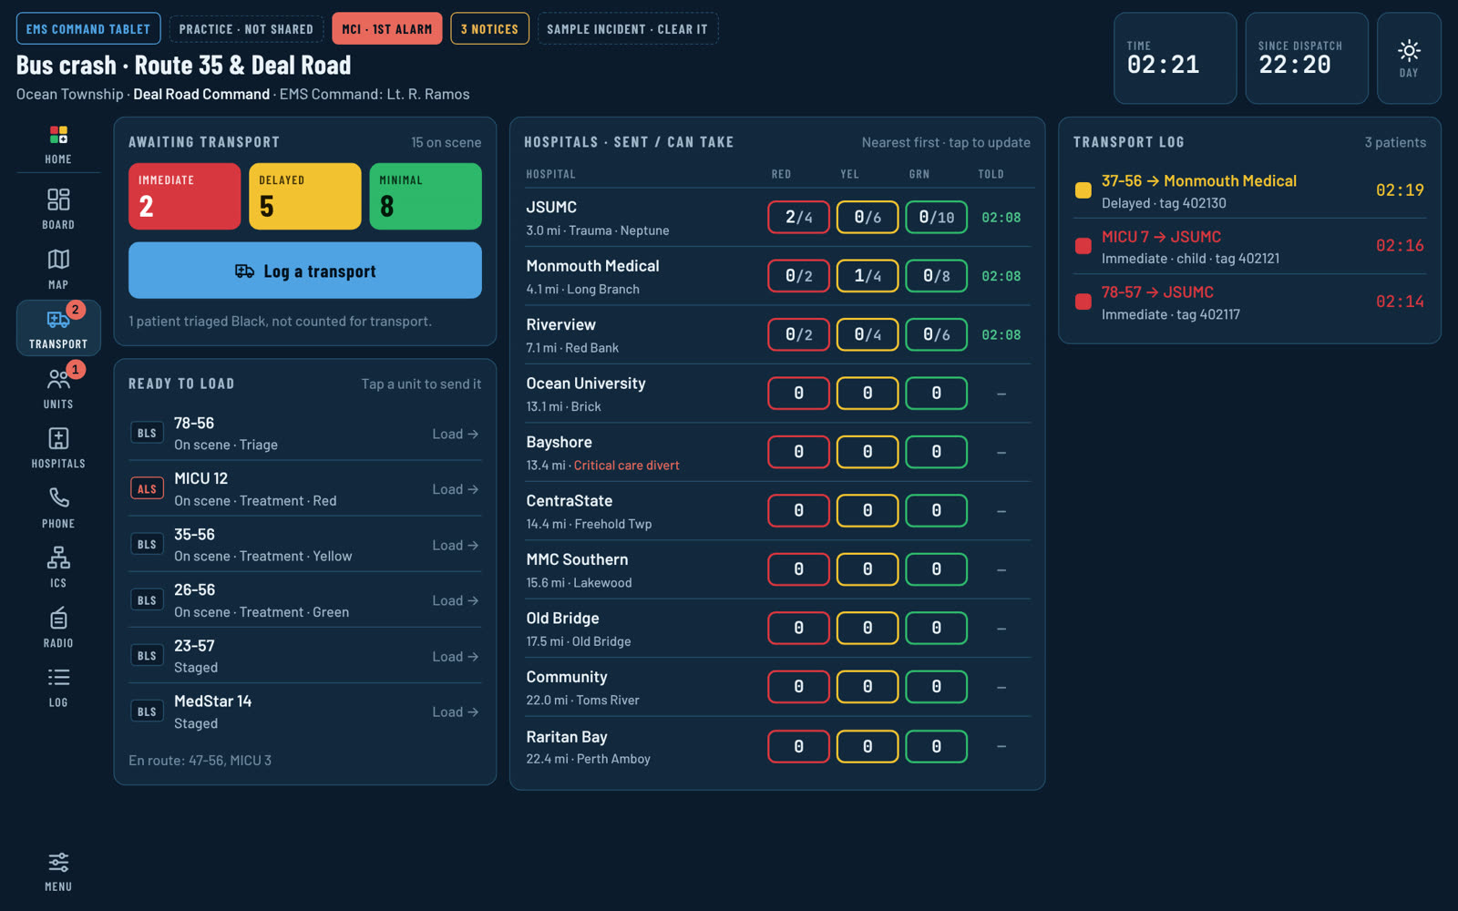Click the ALS tag on MICU 12
Image resolution: width=1458 pixels, height=911 pixels.
[147, 489]
